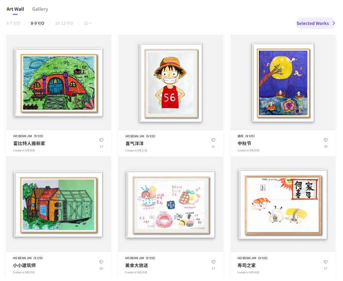This screenshot has height=281, width=343.
Task: Filter by 10-12 Y/O age group
Action: point(64,23)
